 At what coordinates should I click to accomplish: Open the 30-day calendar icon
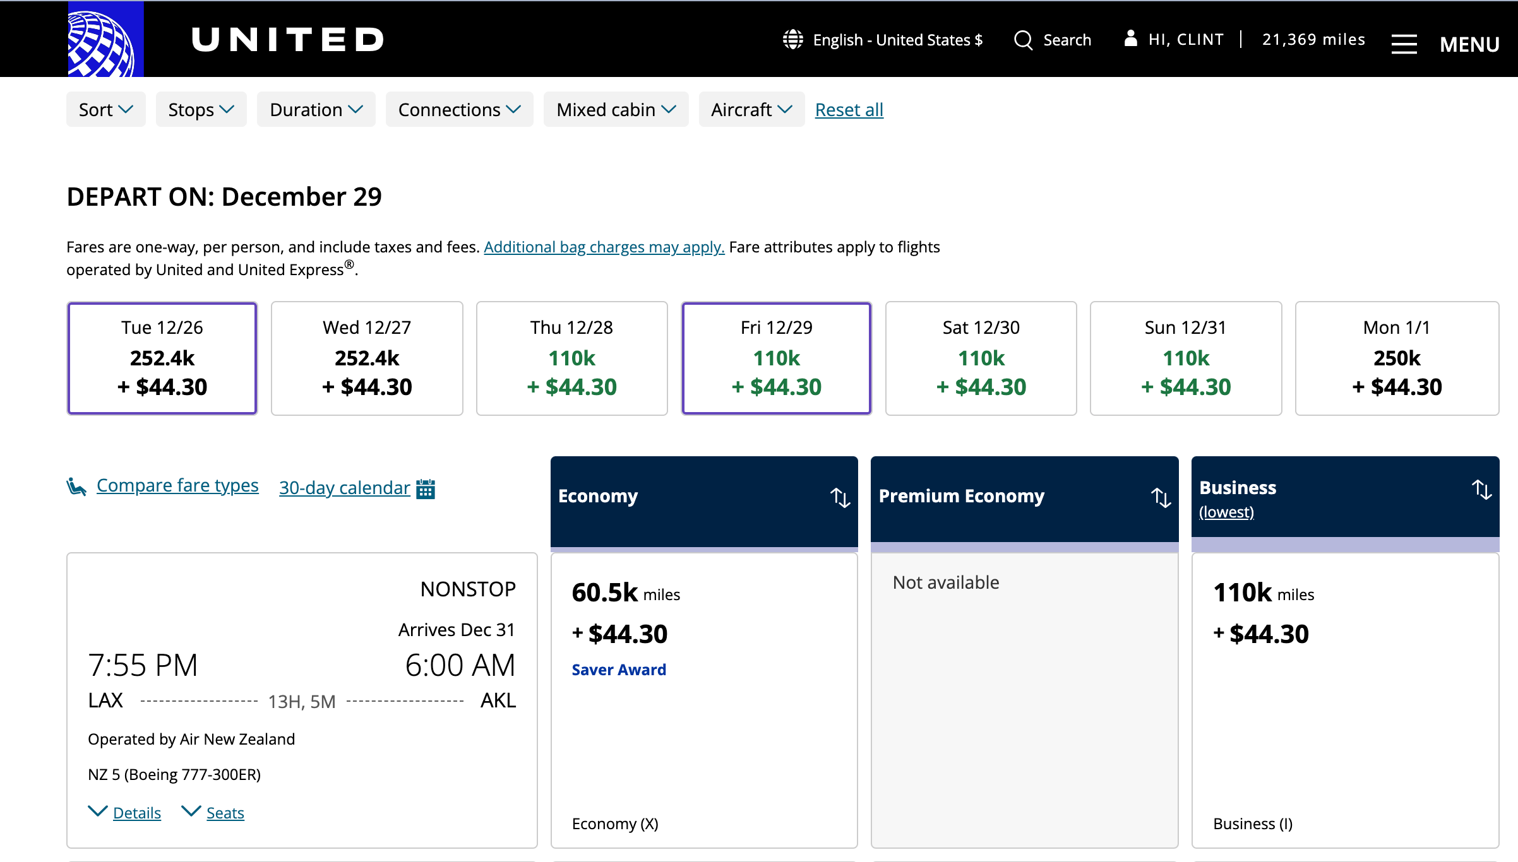tap(426, 488)
